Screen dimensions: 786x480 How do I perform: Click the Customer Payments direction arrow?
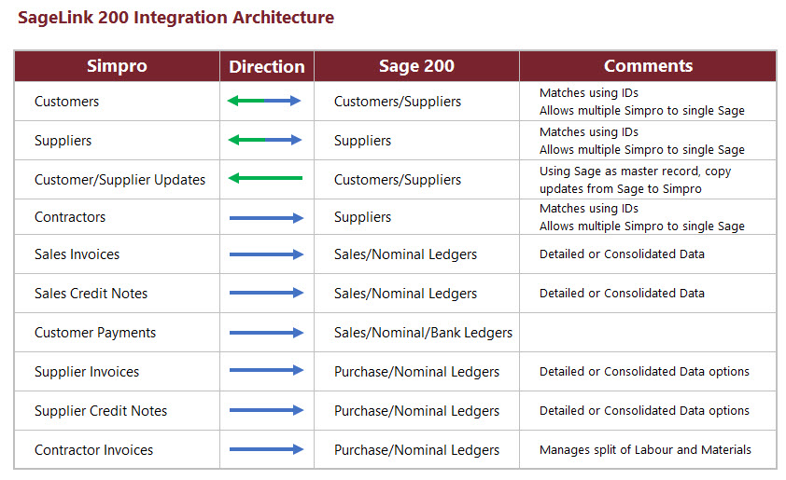coord(267,332)
